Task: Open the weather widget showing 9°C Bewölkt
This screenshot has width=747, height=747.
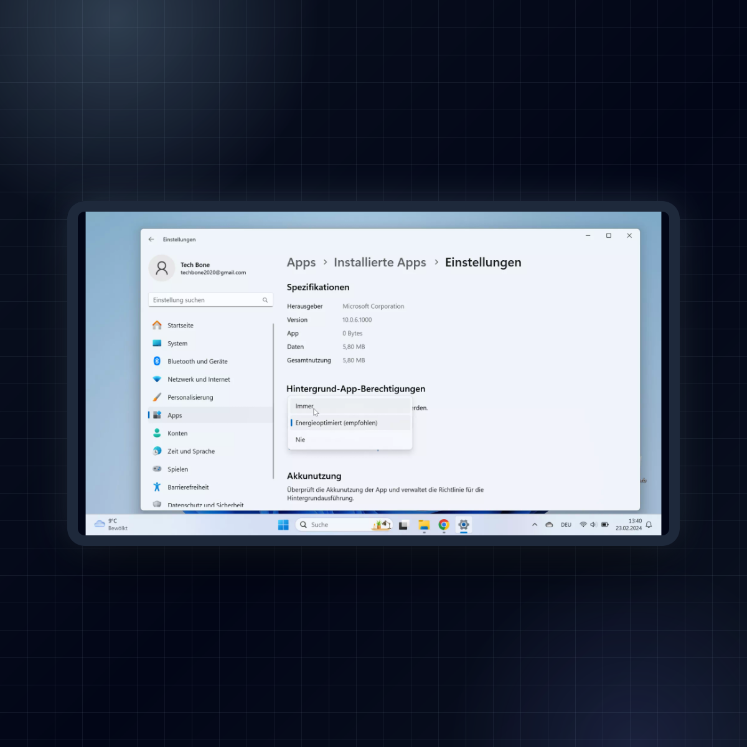Action: click(x=111, y=525)
